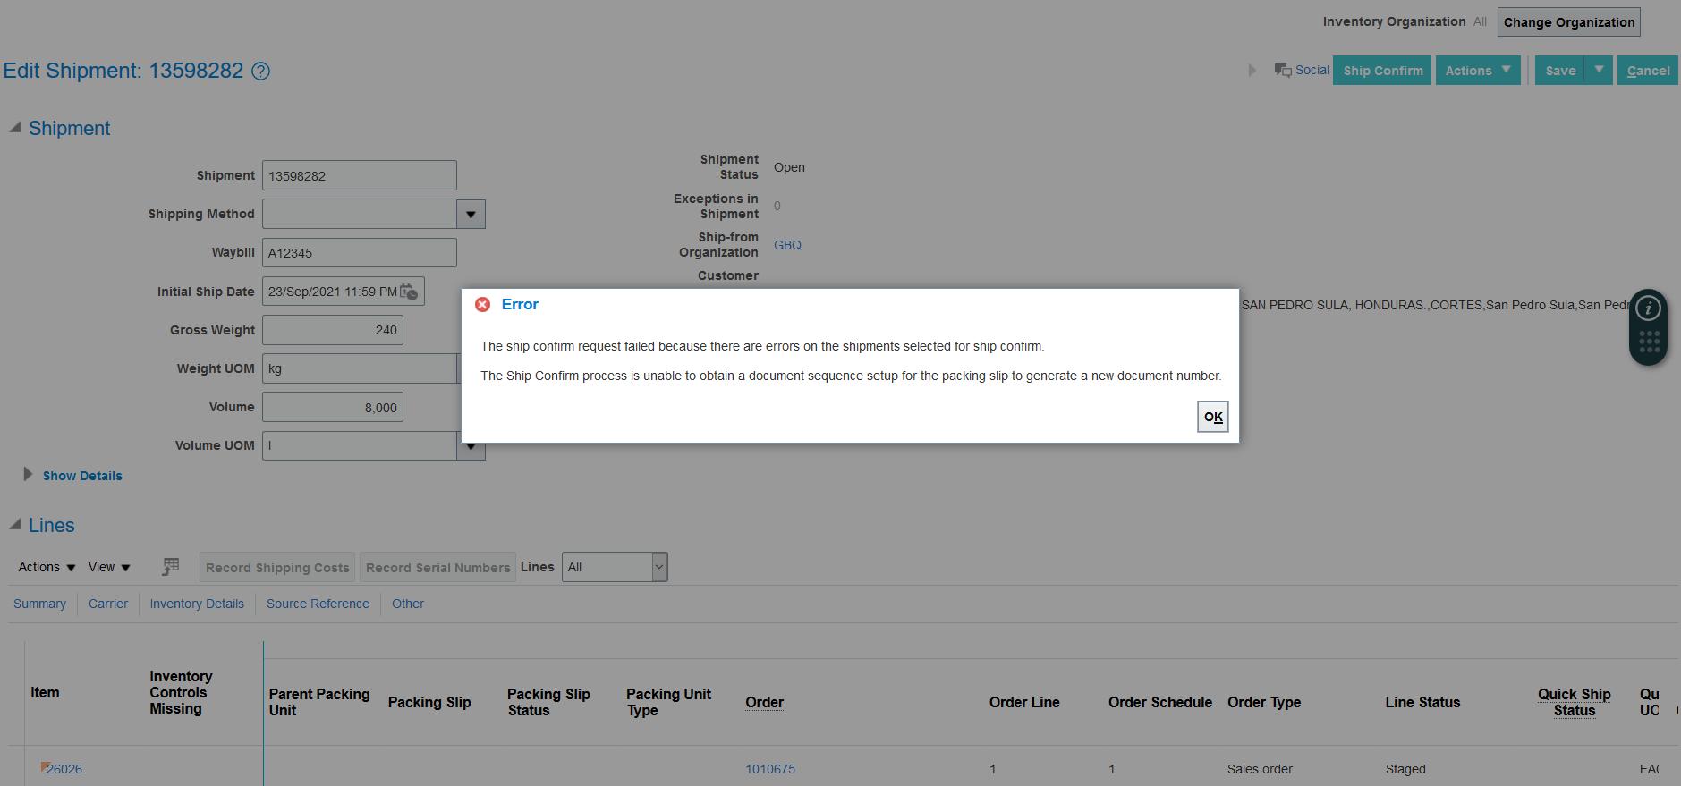This screenshot has height=786, width=1681.
Task: Open the Social conversation icon
Action: [x=1283, y=70]
